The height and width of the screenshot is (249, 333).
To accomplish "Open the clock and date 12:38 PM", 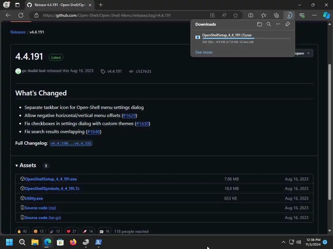I will point(313,242).
